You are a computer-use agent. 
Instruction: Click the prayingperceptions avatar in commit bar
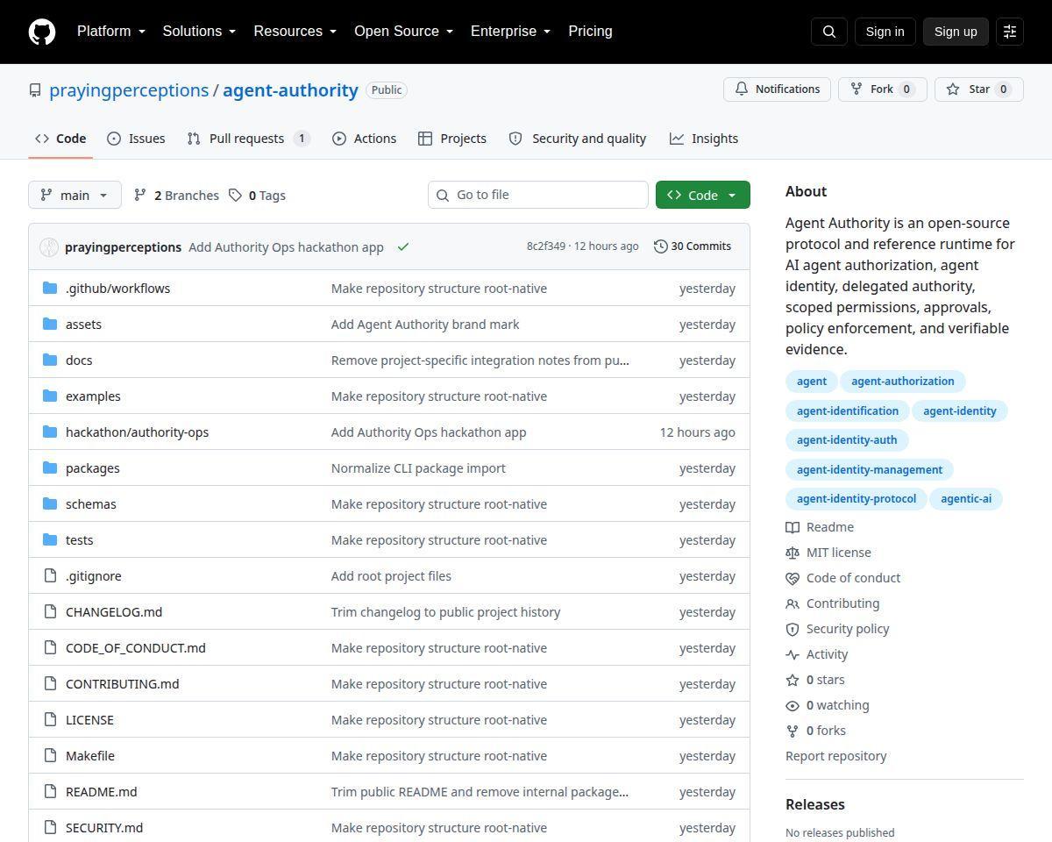point(49,247)
